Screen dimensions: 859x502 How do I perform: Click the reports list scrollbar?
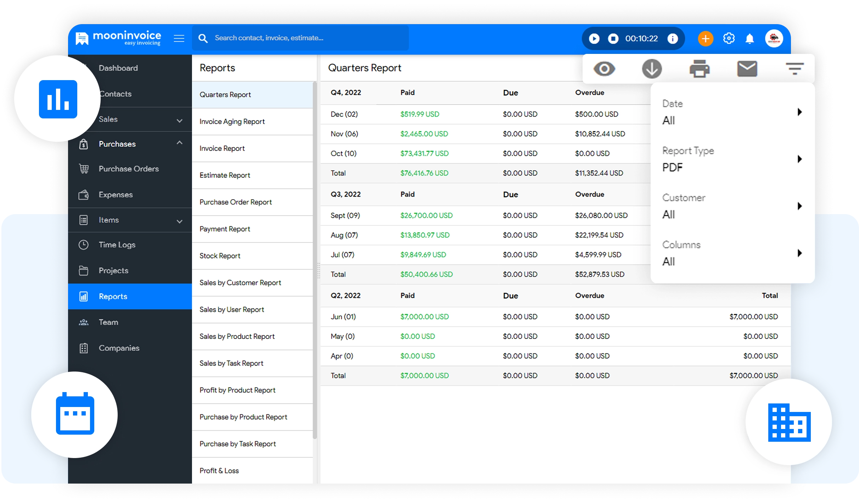315,261
